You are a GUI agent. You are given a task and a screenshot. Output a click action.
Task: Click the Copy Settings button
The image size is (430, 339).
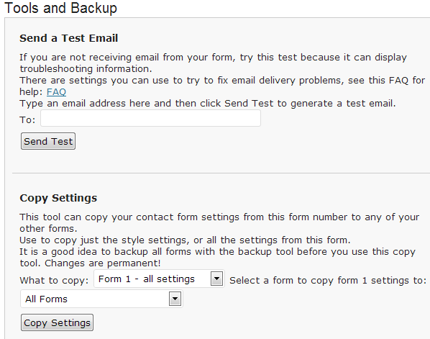57,322
